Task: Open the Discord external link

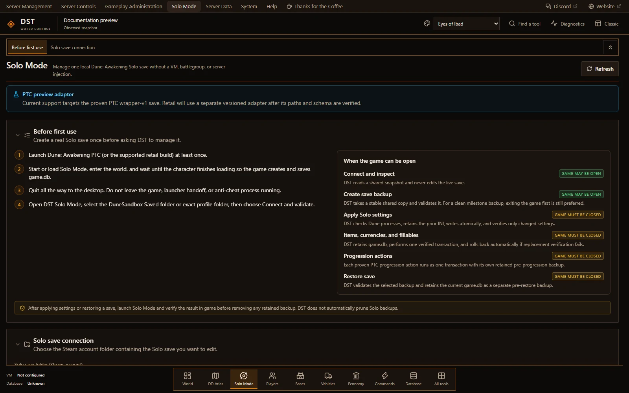Action: point(561,6)
